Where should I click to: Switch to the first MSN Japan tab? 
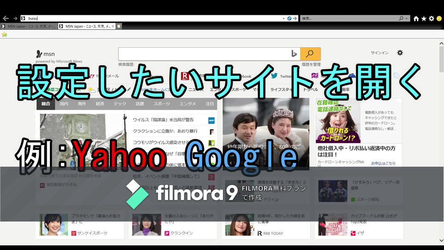pos(29,26)
